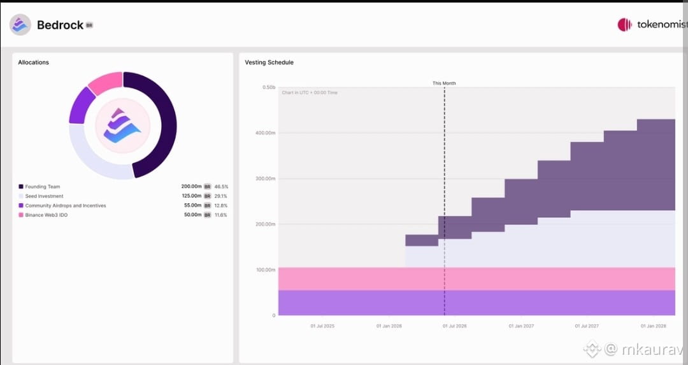Click BR badge in Founding Team row
Screen dimensions: 688x365
coord(208,187)
